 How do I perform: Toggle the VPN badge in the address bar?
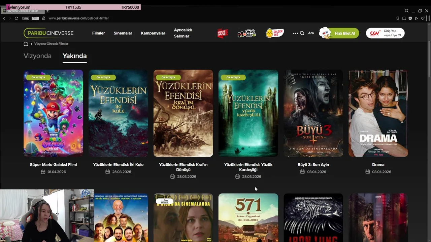point(26,18)
